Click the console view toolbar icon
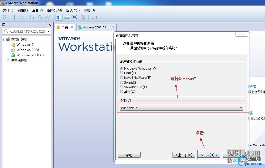 [94, 17]
